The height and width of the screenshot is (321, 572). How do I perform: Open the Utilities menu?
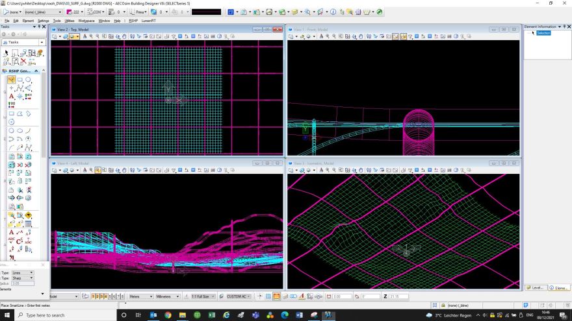(x=69, y=21)
